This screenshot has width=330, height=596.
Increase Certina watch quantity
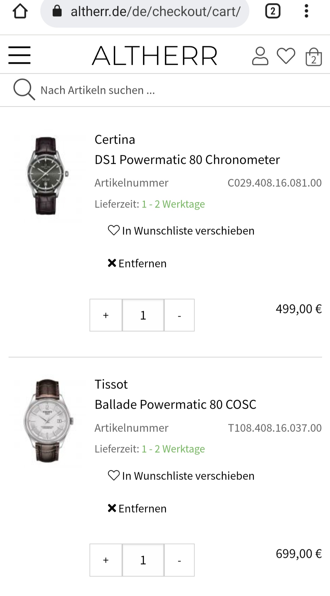pyautogui.click(x=106, y=315)
